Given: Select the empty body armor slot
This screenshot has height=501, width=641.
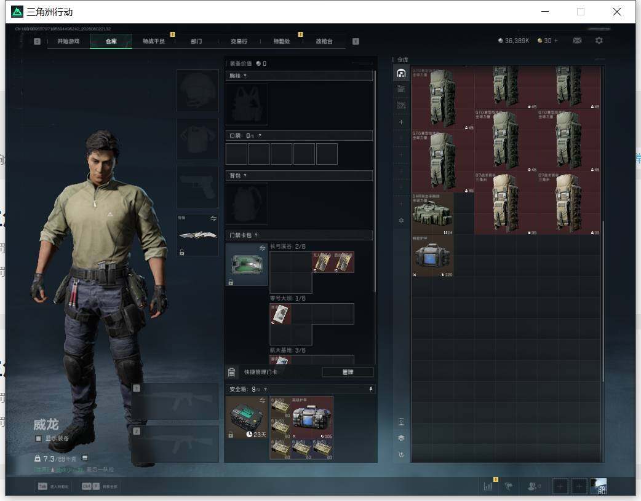Looking at the screenshot, I should pos(197,139).
